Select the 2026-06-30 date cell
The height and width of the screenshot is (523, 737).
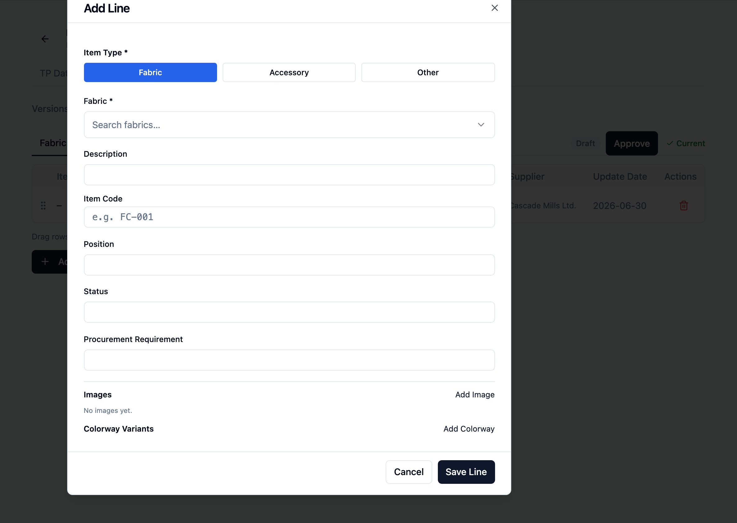(619, 206)
